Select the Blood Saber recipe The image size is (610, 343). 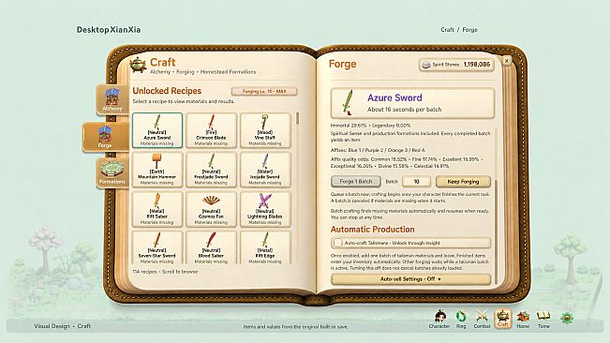211,248
